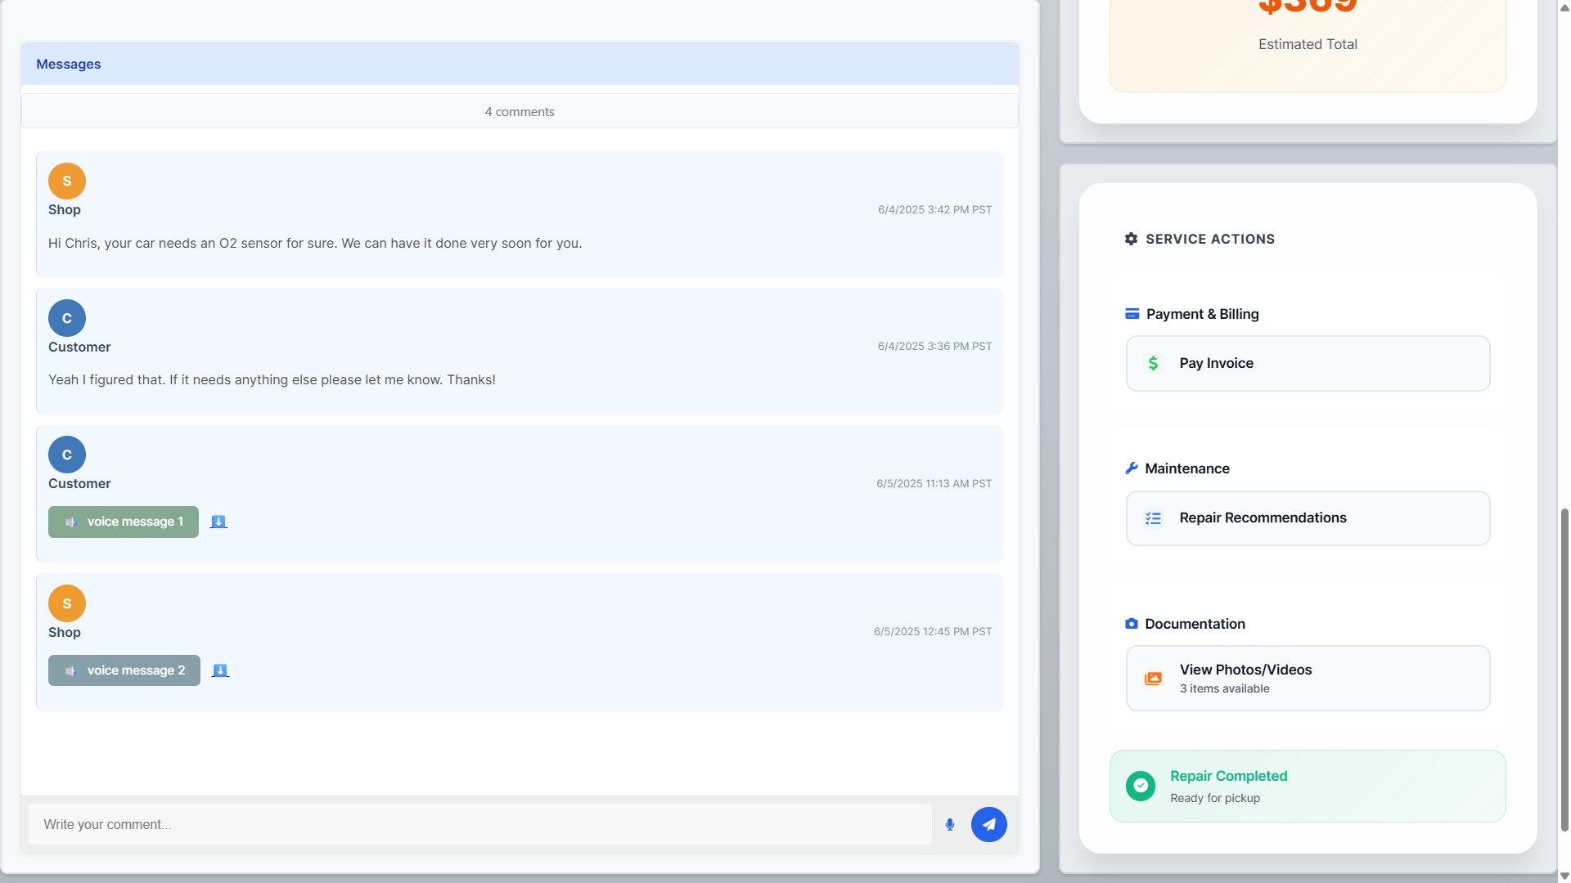
Task: Click the scrollbar down arrow at bottom right
Action: click(x=1564, y=876)
